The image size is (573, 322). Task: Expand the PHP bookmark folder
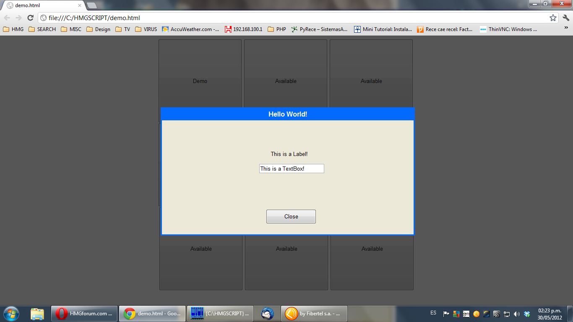(276, 29)
